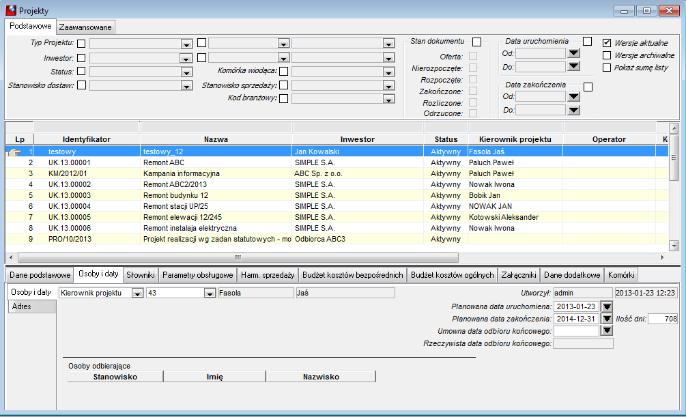Click the Inwestor column header
This screenshot has width=686, height=417.
click(x=358, y=139)
